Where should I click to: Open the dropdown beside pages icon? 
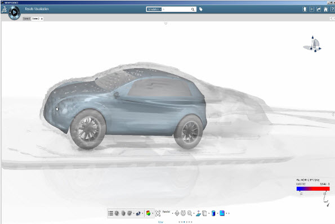(209, 213)
